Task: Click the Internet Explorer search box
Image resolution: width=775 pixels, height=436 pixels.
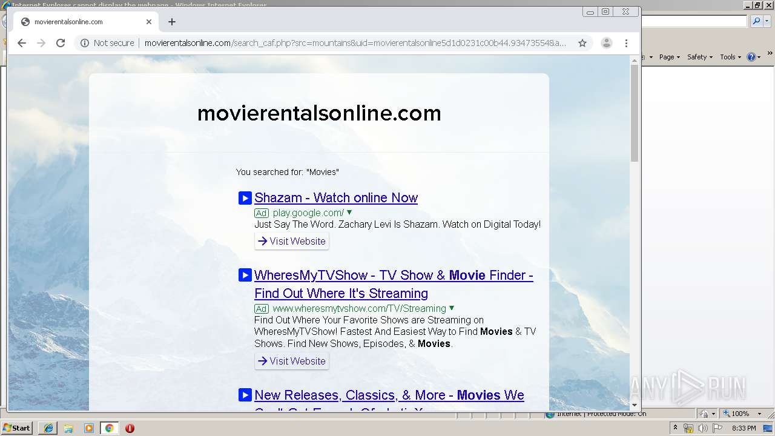Action: (x=694, y=21)
